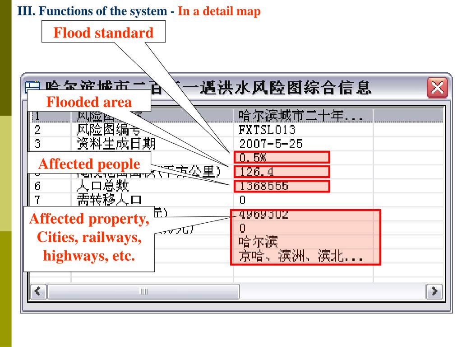This screenshot has width=462, height=347.
Task: Select the flood standard value 0.5%
Action: click(x=282, y=158)
